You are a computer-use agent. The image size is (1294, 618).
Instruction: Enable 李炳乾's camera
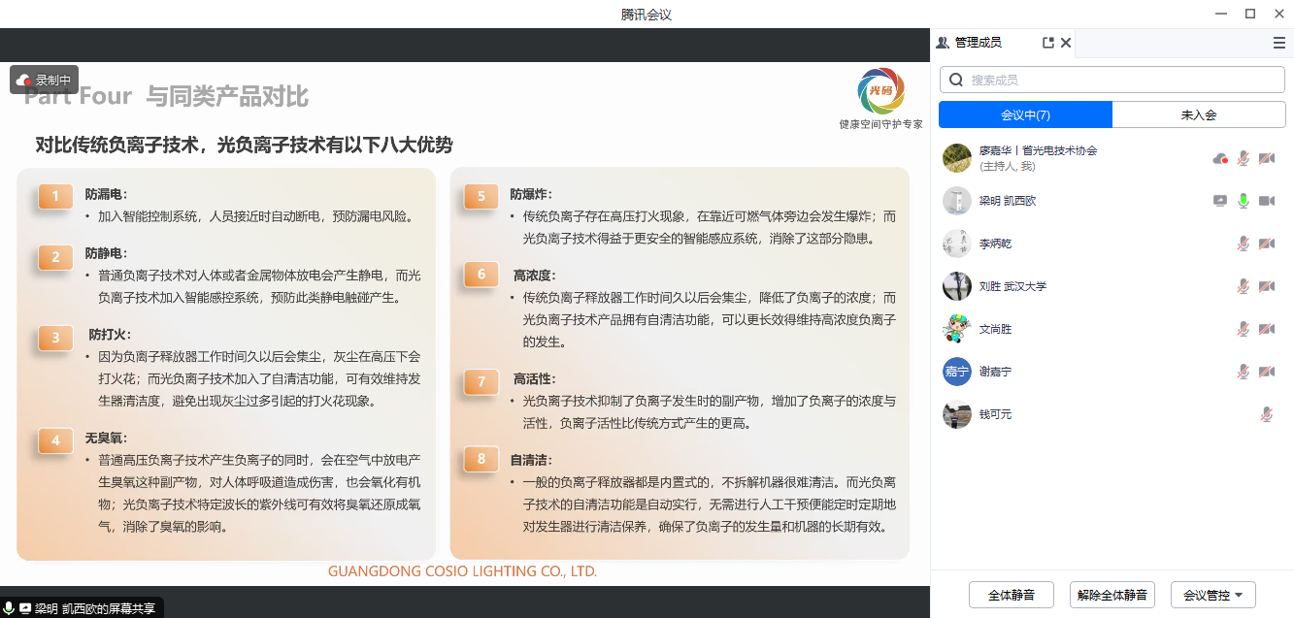[x=1266, y=244]
